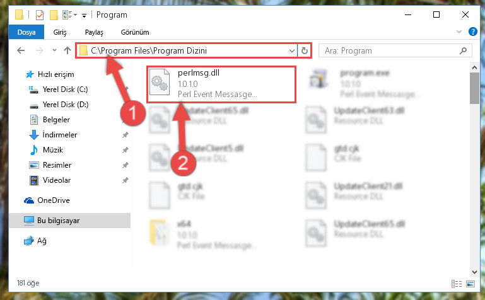Switch to details view icon
The width and height of the screenshot is (485, 300).
457,284
